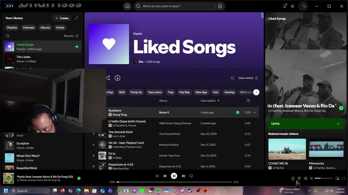Viewport: 348px width, 195px height.
Task: Filter library by Playlists
Action: tap(12, 28)
